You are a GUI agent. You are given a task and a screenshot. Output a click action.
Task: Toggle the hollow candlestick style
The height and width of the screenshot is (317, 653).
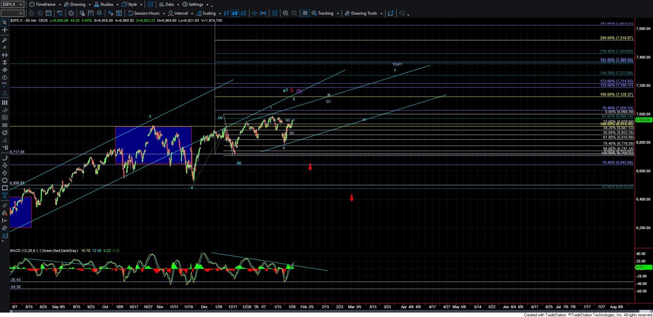point(243,13)
